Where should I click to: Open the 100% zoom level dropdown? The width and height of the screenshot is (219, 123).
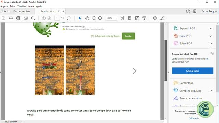pos(111,18)
